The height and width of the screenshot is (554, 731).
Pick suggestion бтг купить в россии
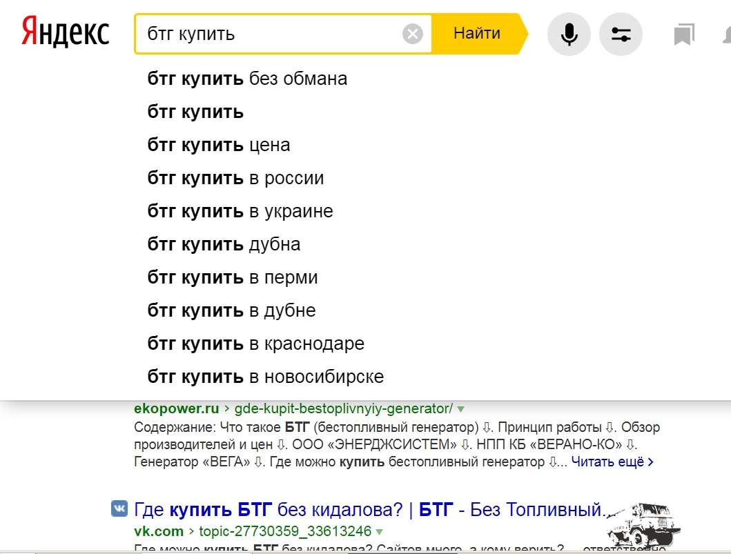(235, 178)
